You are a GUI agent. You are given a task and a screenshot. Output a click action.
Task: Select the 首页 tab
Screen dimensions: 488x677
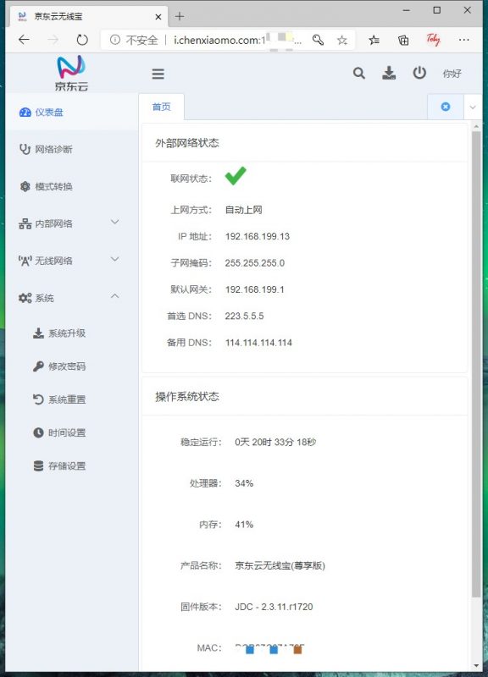coord(162,107)
